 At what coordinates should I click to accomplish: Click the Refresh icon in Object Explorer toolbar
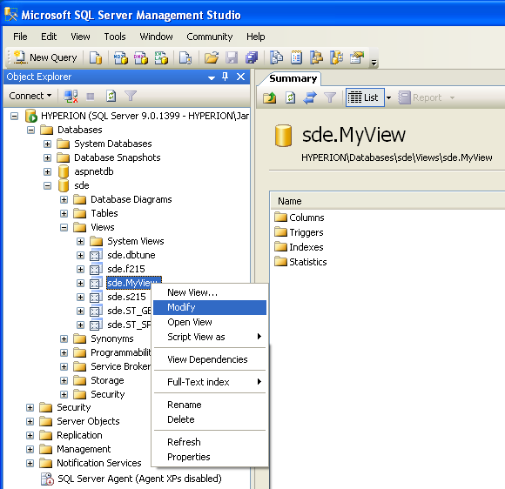pos(111,96)
